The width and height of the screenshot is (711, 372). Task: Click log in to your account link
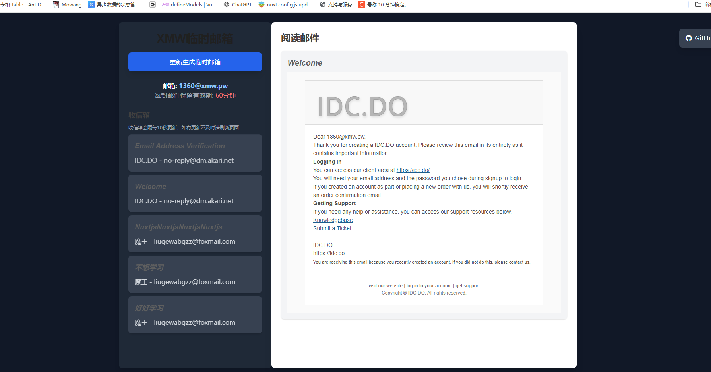tap(429, 286)
